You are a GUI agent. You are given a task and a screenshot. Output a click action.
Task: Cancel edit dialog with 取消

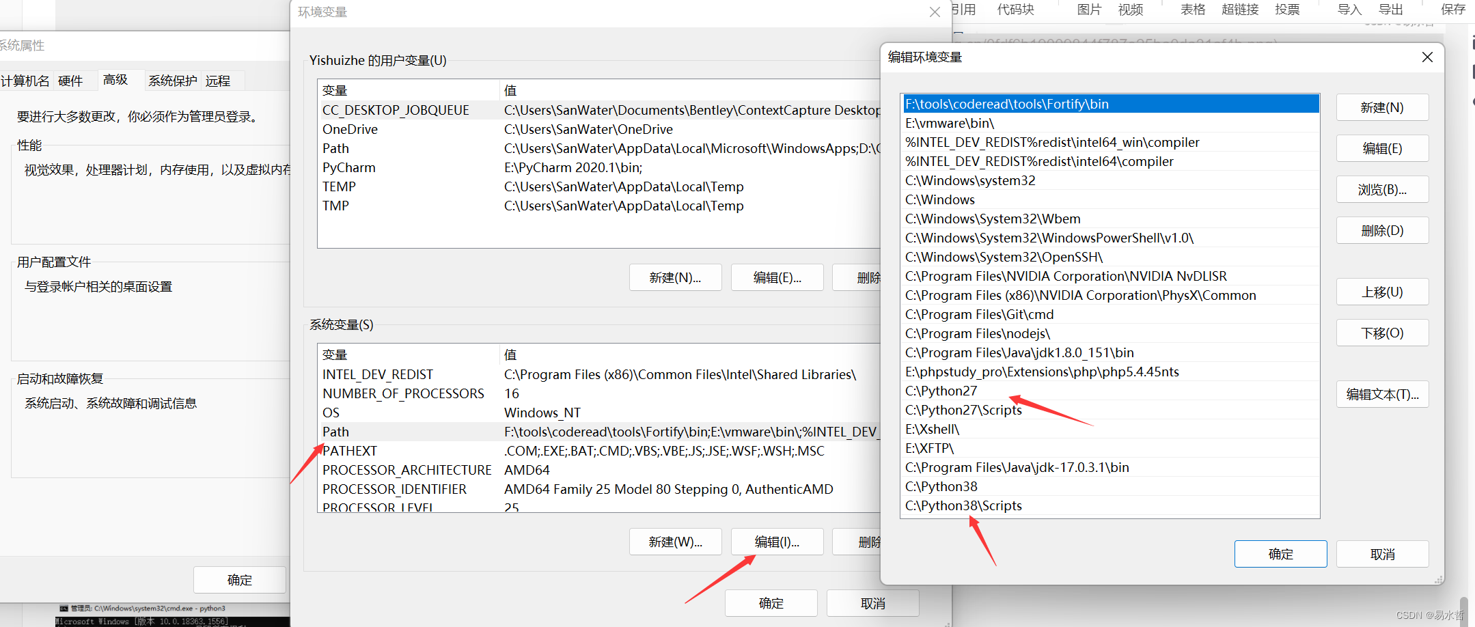click(x=1382, y=554)
